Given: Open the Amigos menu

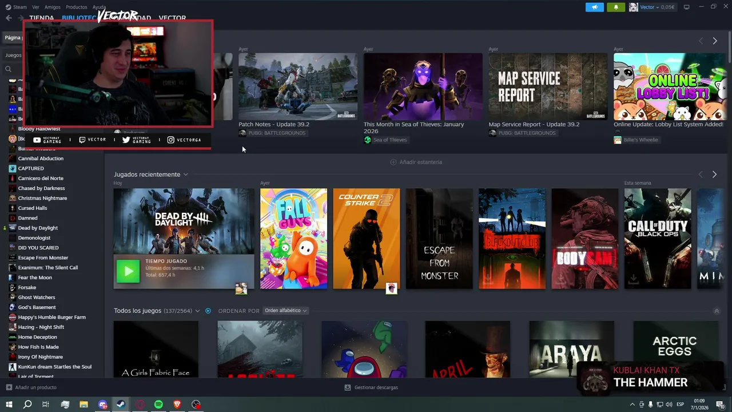Looking at the screenshot, I should [x=53, y=7].
